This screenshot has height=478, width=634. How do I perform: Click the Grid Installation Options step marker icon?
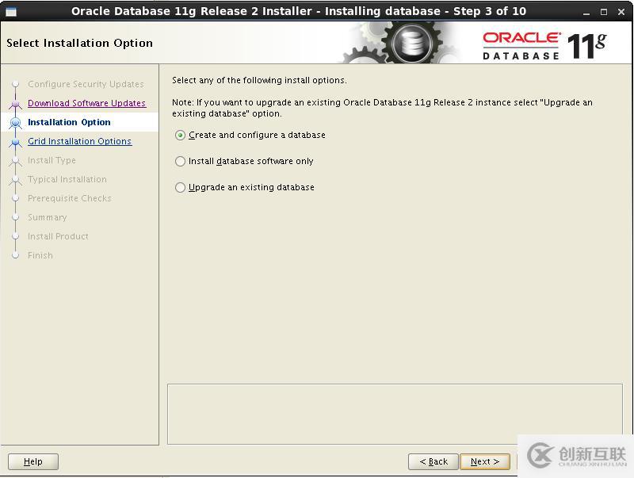click(15, 142)
